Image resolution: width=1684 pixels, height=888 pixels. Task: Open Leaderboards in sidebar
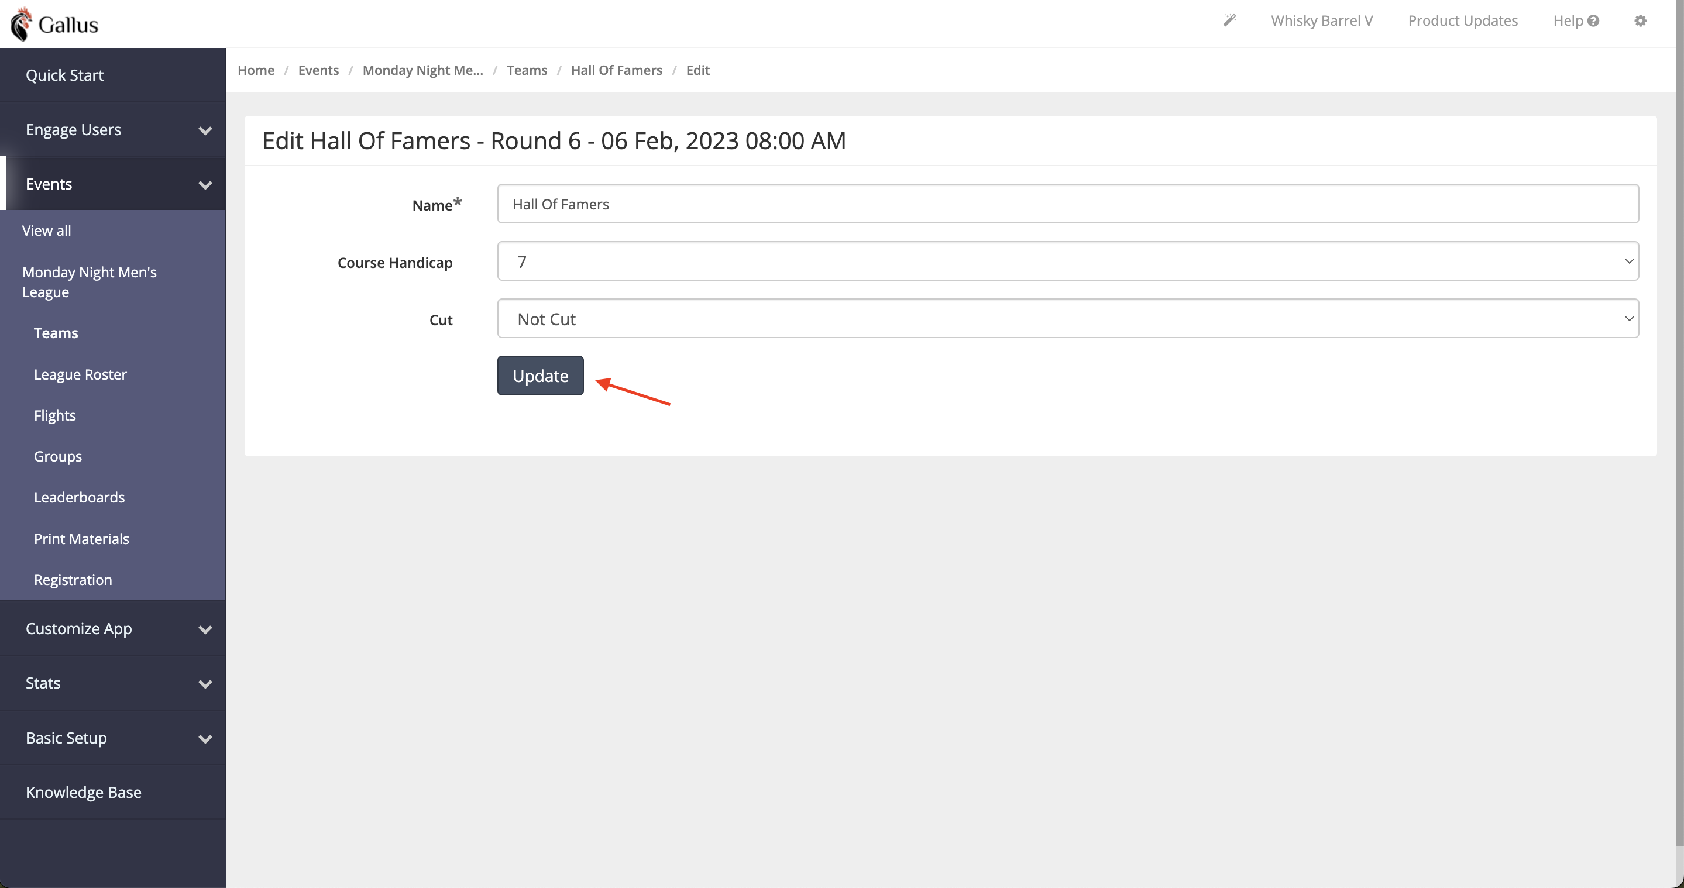[x=79, y=498]
